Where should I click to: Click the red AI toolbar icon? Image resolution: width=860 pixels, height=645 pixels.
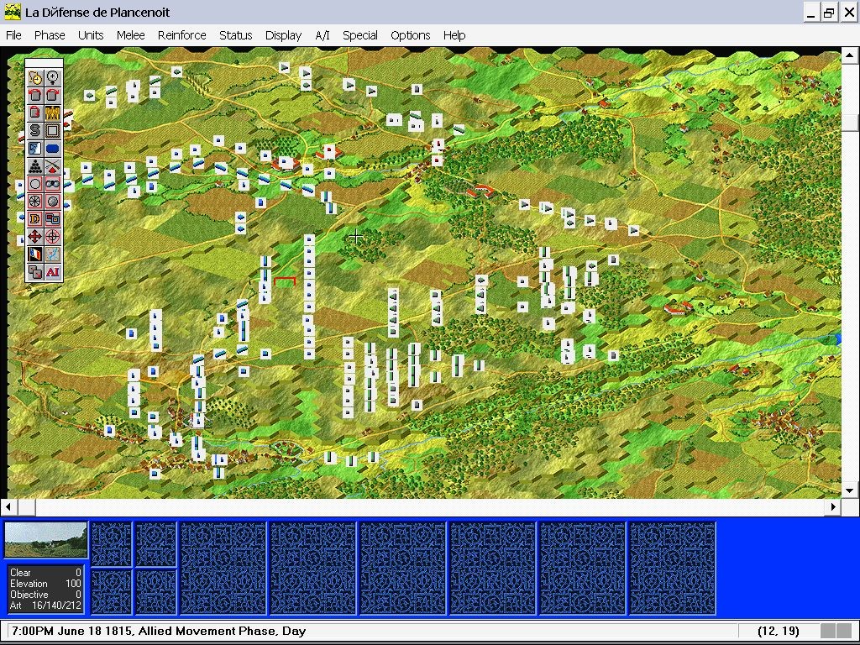tap(53, 271)
